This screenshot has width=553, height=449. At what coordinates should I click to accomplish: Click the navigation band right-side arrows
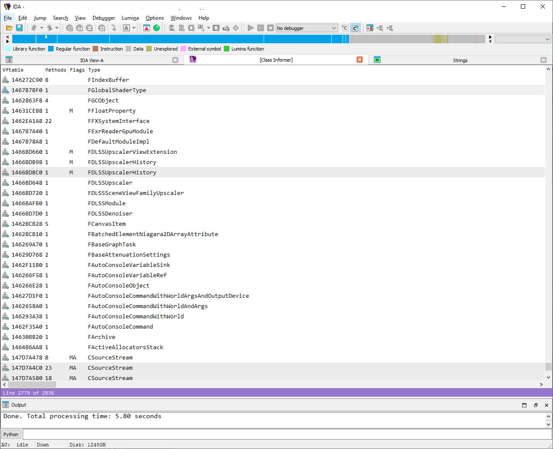click(490, 39)
